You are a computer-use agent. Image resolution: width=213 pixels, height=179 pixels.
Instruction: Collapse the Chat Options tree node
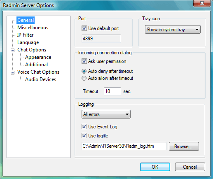[x=12, y=51]
